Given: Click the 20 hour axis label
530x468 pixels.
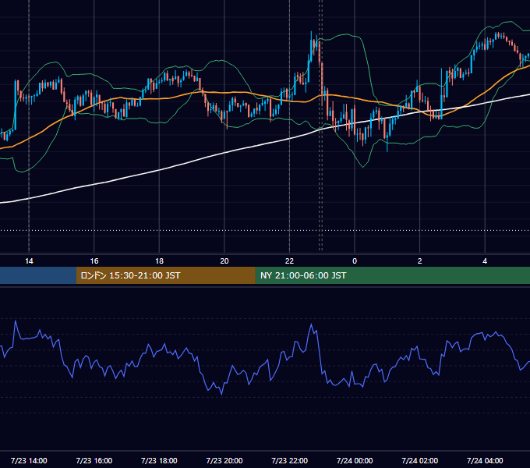Looking at the screenshot, I should 224,261.
